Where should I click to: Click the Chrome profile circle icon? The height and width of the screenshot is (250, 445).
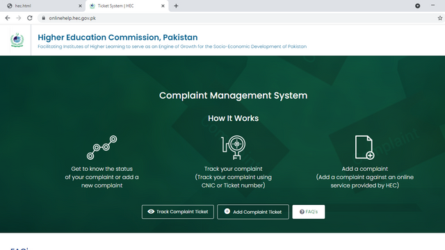coord(417,6)
